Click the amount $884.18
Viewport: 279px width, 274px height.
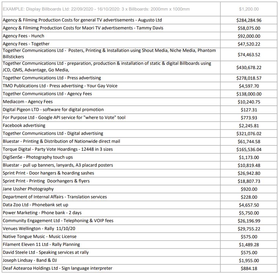coord(249,268)
